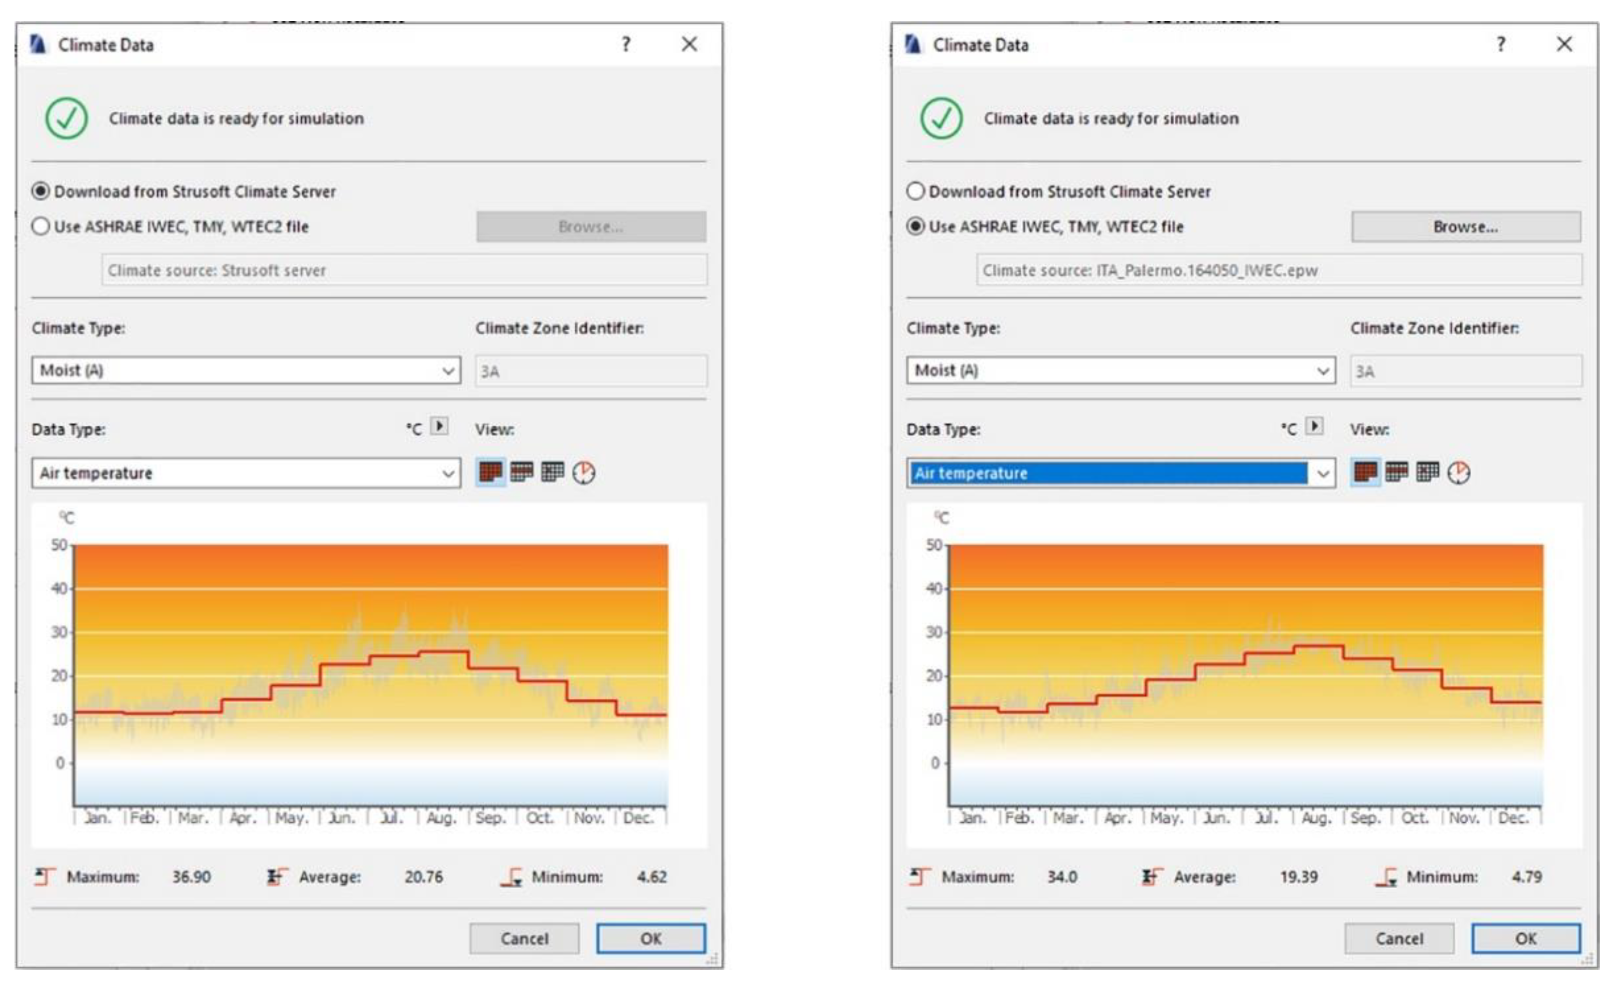Open the highlighted Air temperature dropdown in right dialog

pyautogui.click(x=1121, y=473)
